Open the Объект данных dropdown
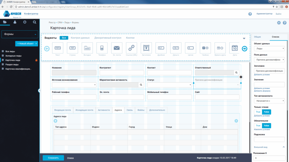Image resolution: width=289 pixels, height=162 pixels. click(269, 49)
